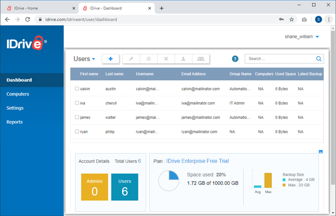This screenshot has width=336, height=216.
Task: Click the add user plus icon
Action: pos(111,59)
